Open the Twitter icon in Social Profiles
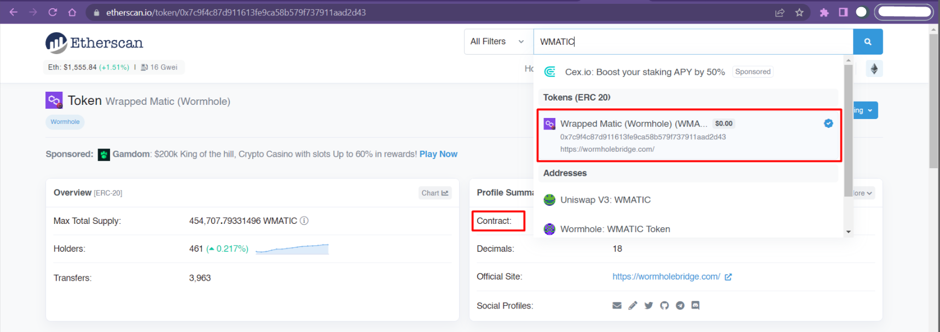 pyautogui.click(x=648, y=305)
